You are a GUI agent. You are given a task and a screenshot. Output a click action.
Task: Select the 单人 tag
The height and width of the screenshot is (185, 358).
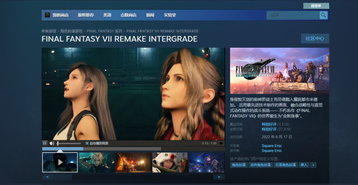pyautogui.click(x=304, y=165)
